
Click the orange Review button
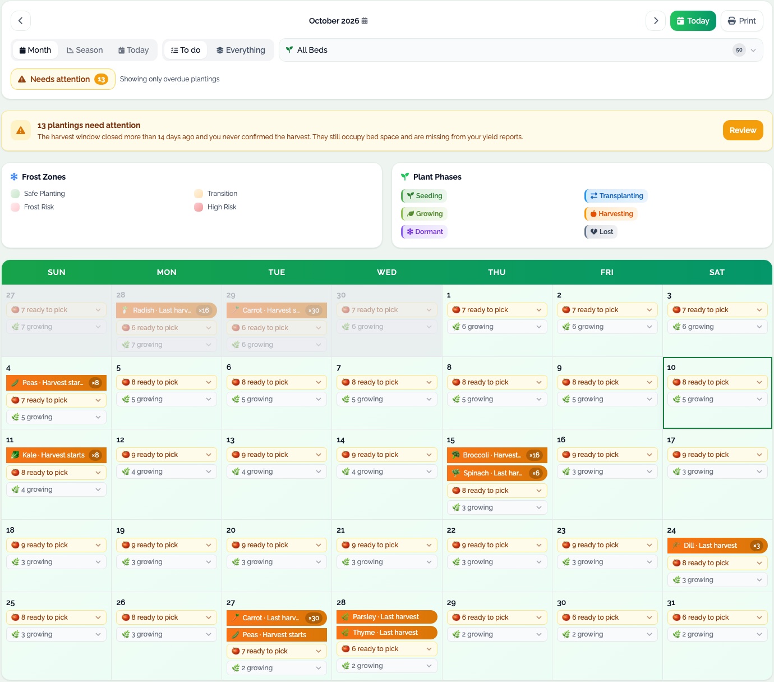(x=743, y=130)
